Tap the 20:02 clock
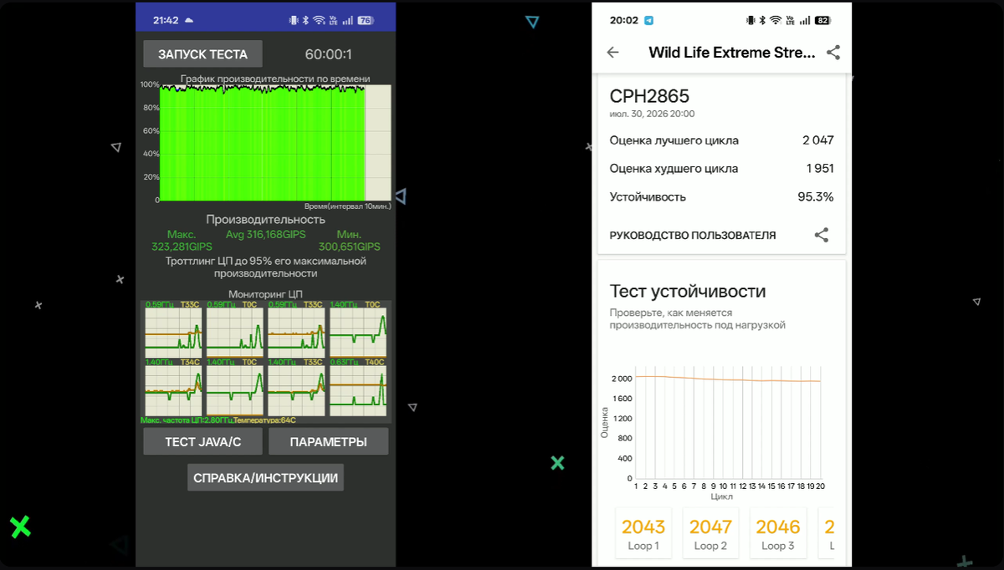1004x570 pixels. pyautogui.click(x=623, y=20)
